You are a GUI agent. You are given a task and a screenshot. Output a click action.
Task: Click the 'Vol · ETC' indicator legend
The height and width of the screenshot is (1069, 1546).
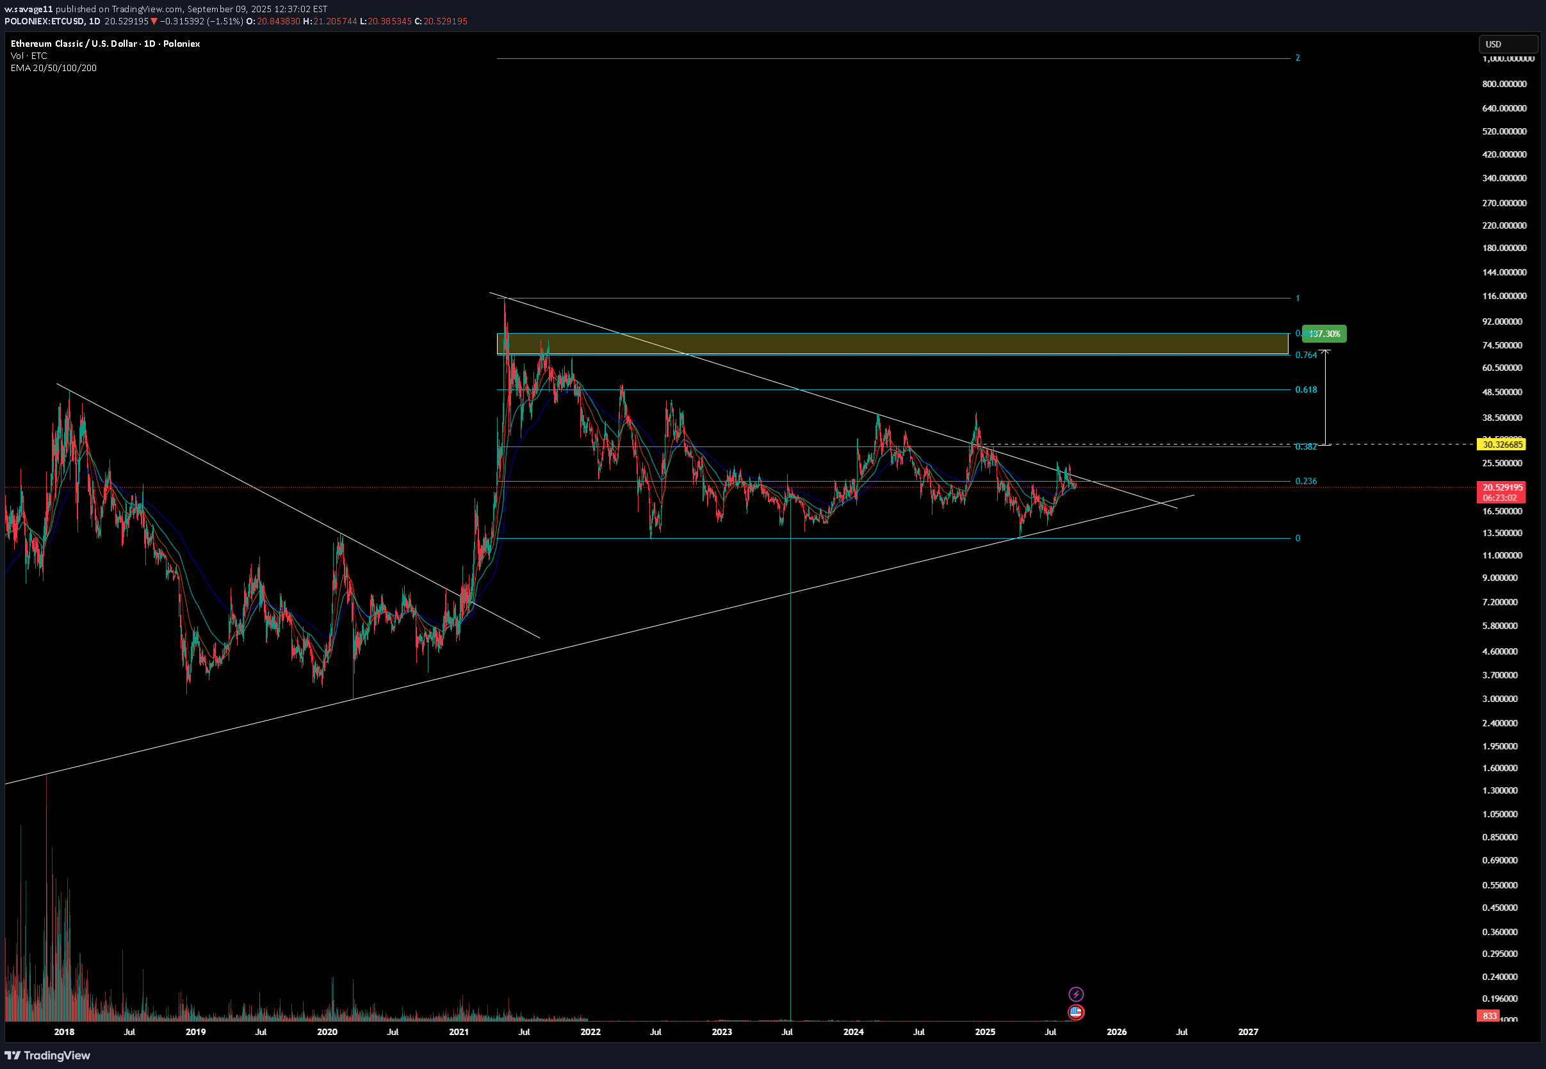pyautogui.click(x=29, y=56)
